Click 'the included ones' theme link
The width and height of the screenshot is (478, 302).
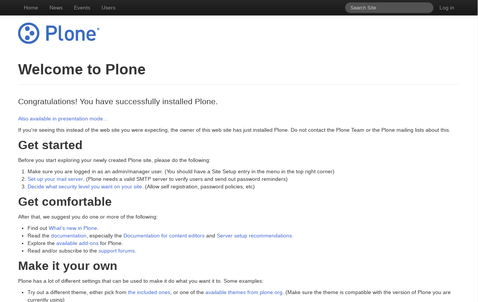149,292
